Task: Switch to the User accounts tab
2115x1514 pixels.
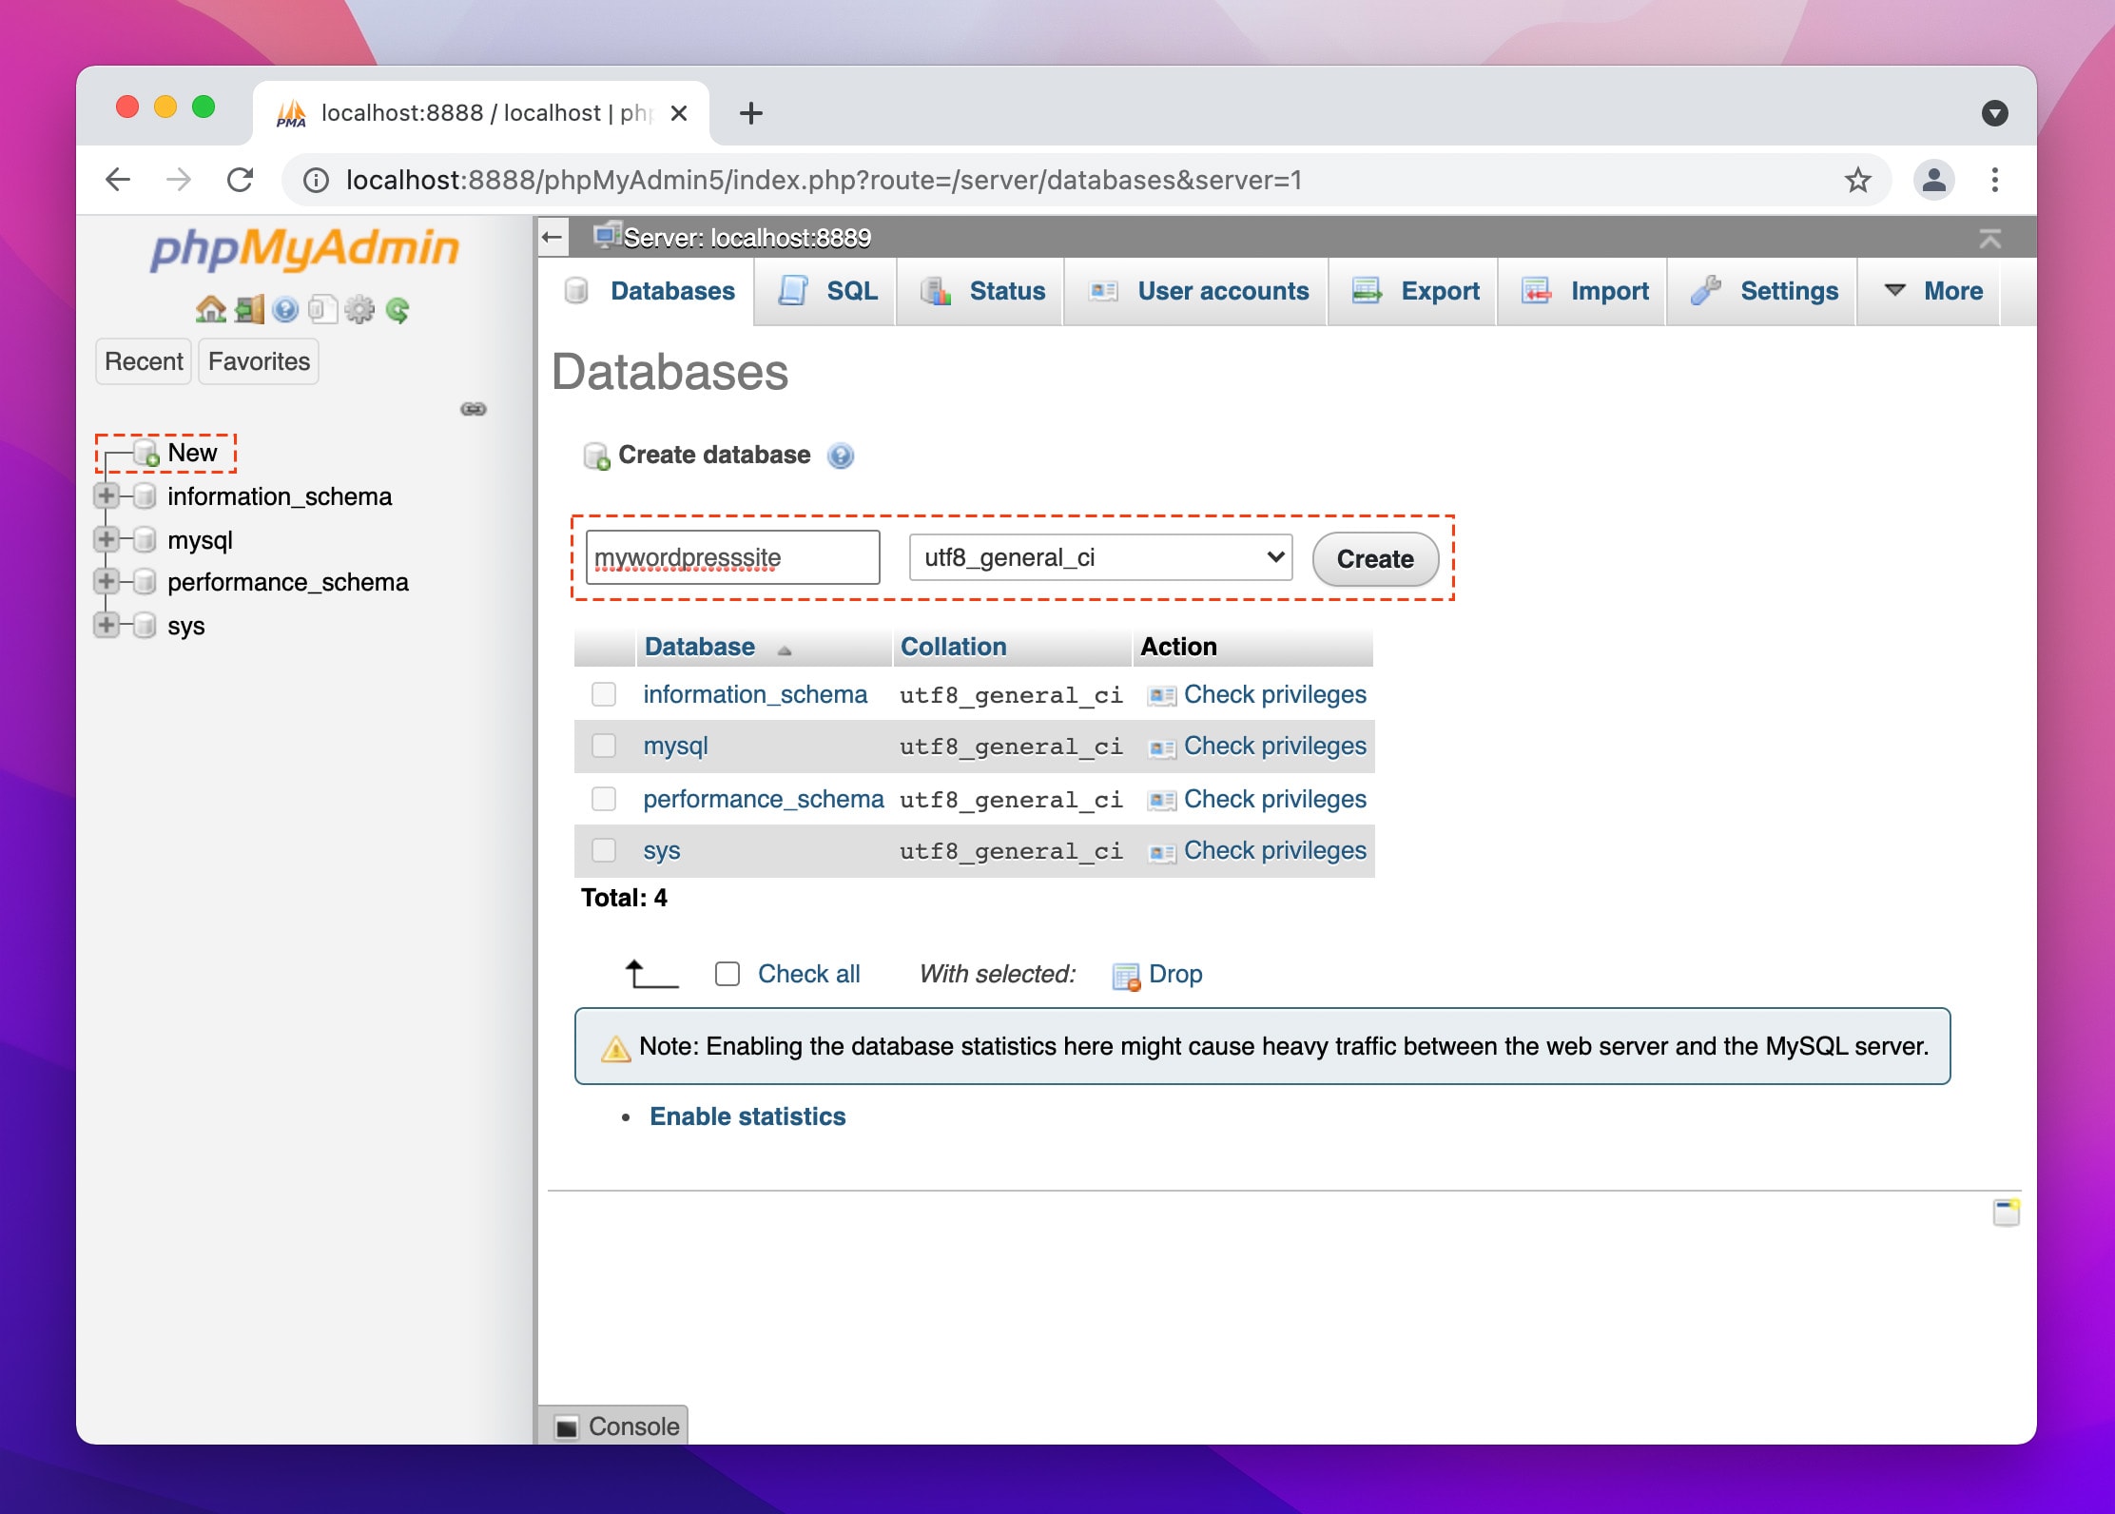Action: click(1222, 292)
